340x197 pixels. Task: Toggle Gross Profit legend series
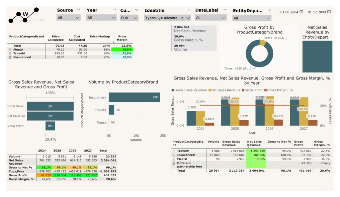tap(254, 90)
